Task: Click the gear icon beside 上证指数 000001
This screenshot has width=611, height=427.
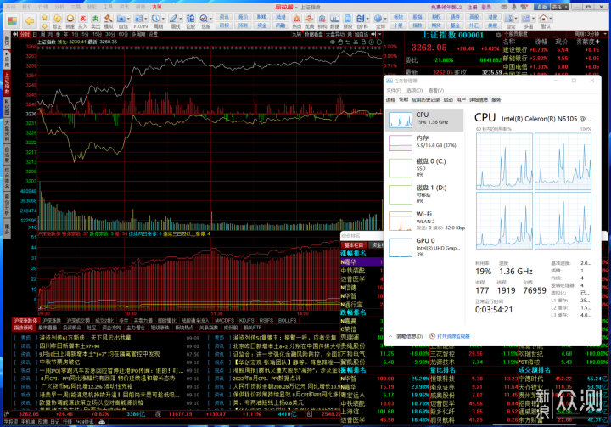Action: (x=498, y=35)
